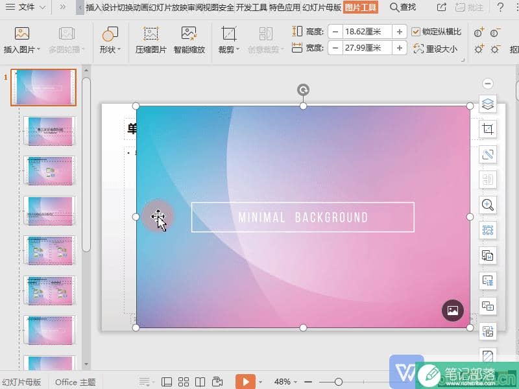The image size is (519, 389).
Task: Click the 压缩图片 compress picture icon
Action: point(151,34)
